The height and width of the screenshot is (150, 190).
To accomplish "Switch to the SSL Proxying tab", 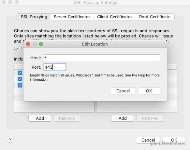I will pos(34,17).
